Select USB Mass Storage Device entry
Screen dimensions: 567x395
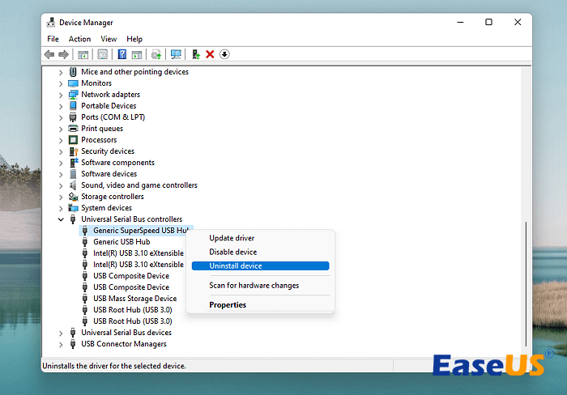134,299
